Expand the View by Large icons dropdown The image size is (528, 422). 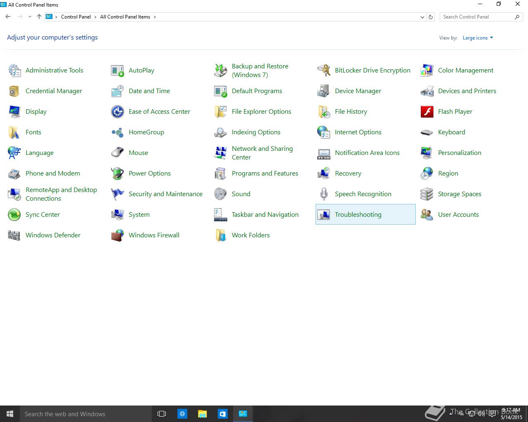pos(478,38)
